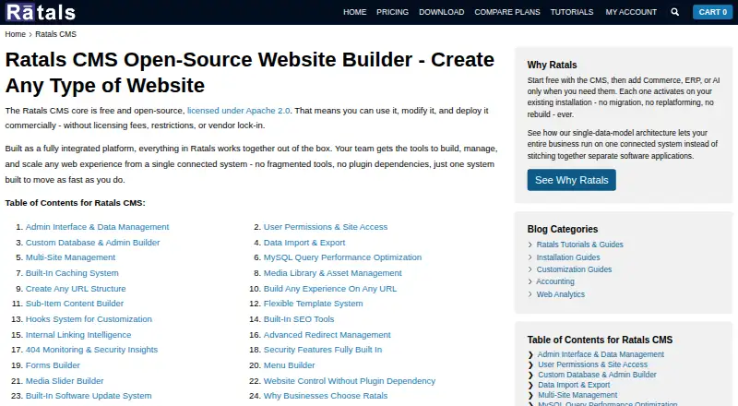The image size is (738, 406).
Task: Sidebar: open Data Import & Export
Action: pyautogui.click(x=574, y=385)
